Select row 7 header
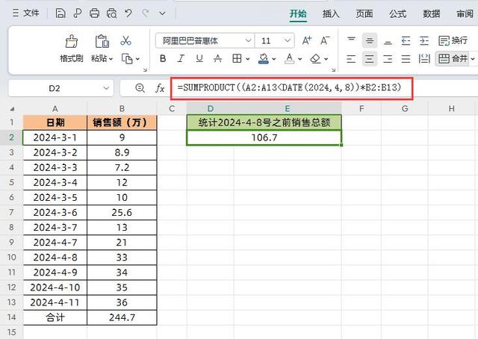This screenshot has width=478, height=339. pyautogui.click(x=11, y=212)
